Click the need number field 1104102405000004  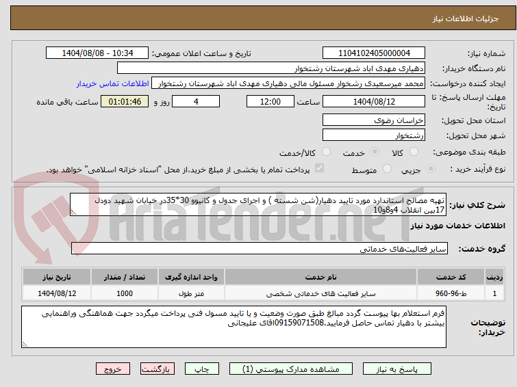click(374, 53)
